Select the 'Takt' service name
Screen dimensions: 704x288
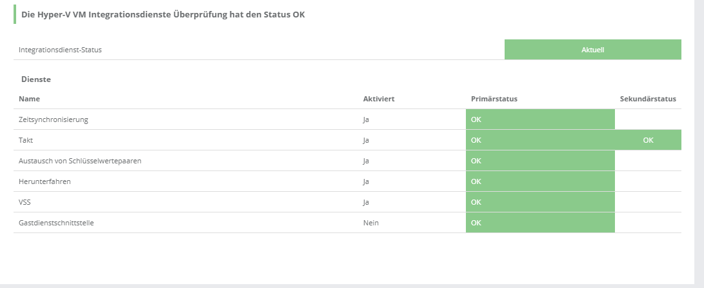pyautogui.click(x=26, y=140)
